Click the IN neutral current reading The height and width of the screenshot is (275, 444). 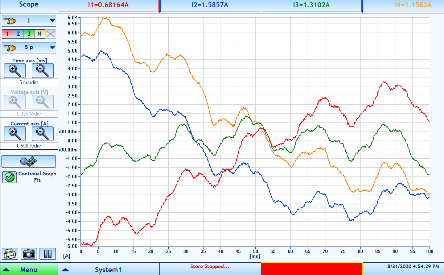[403, 5]
